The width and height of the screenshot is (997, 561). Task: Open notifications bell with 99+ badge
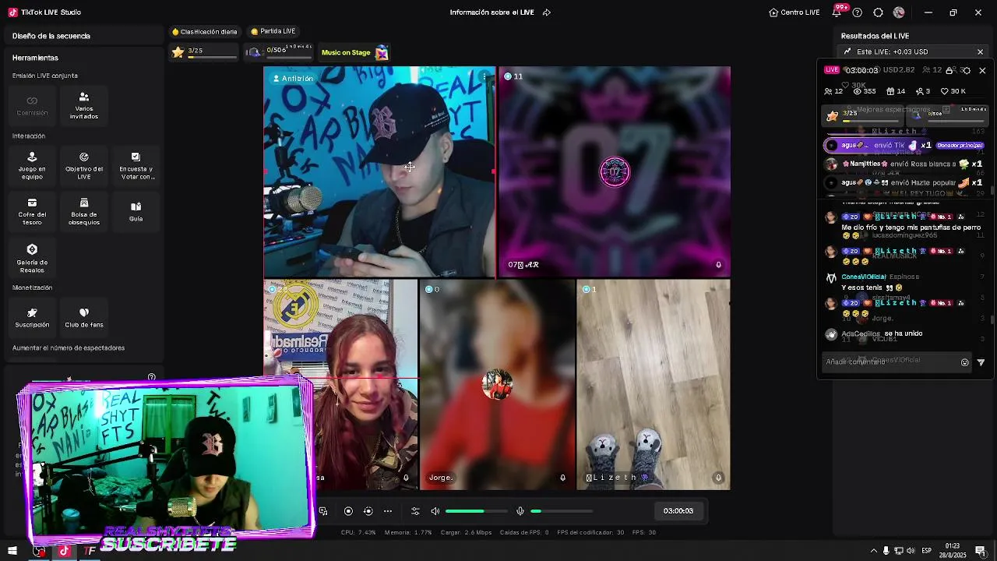pos(838,12)
